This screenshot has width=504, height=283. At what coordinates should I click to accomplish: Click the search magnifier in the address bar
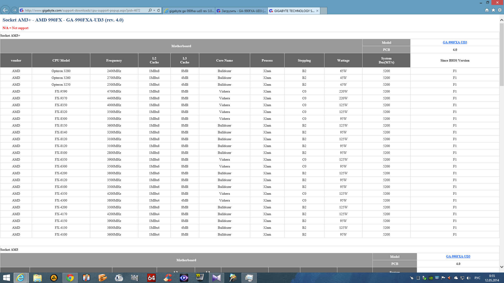click(150, 10)
